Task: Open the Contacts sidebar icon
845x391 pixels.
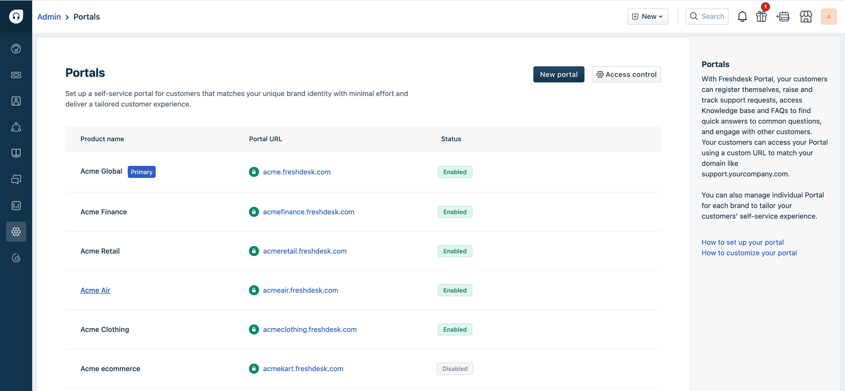Action: 16,101
